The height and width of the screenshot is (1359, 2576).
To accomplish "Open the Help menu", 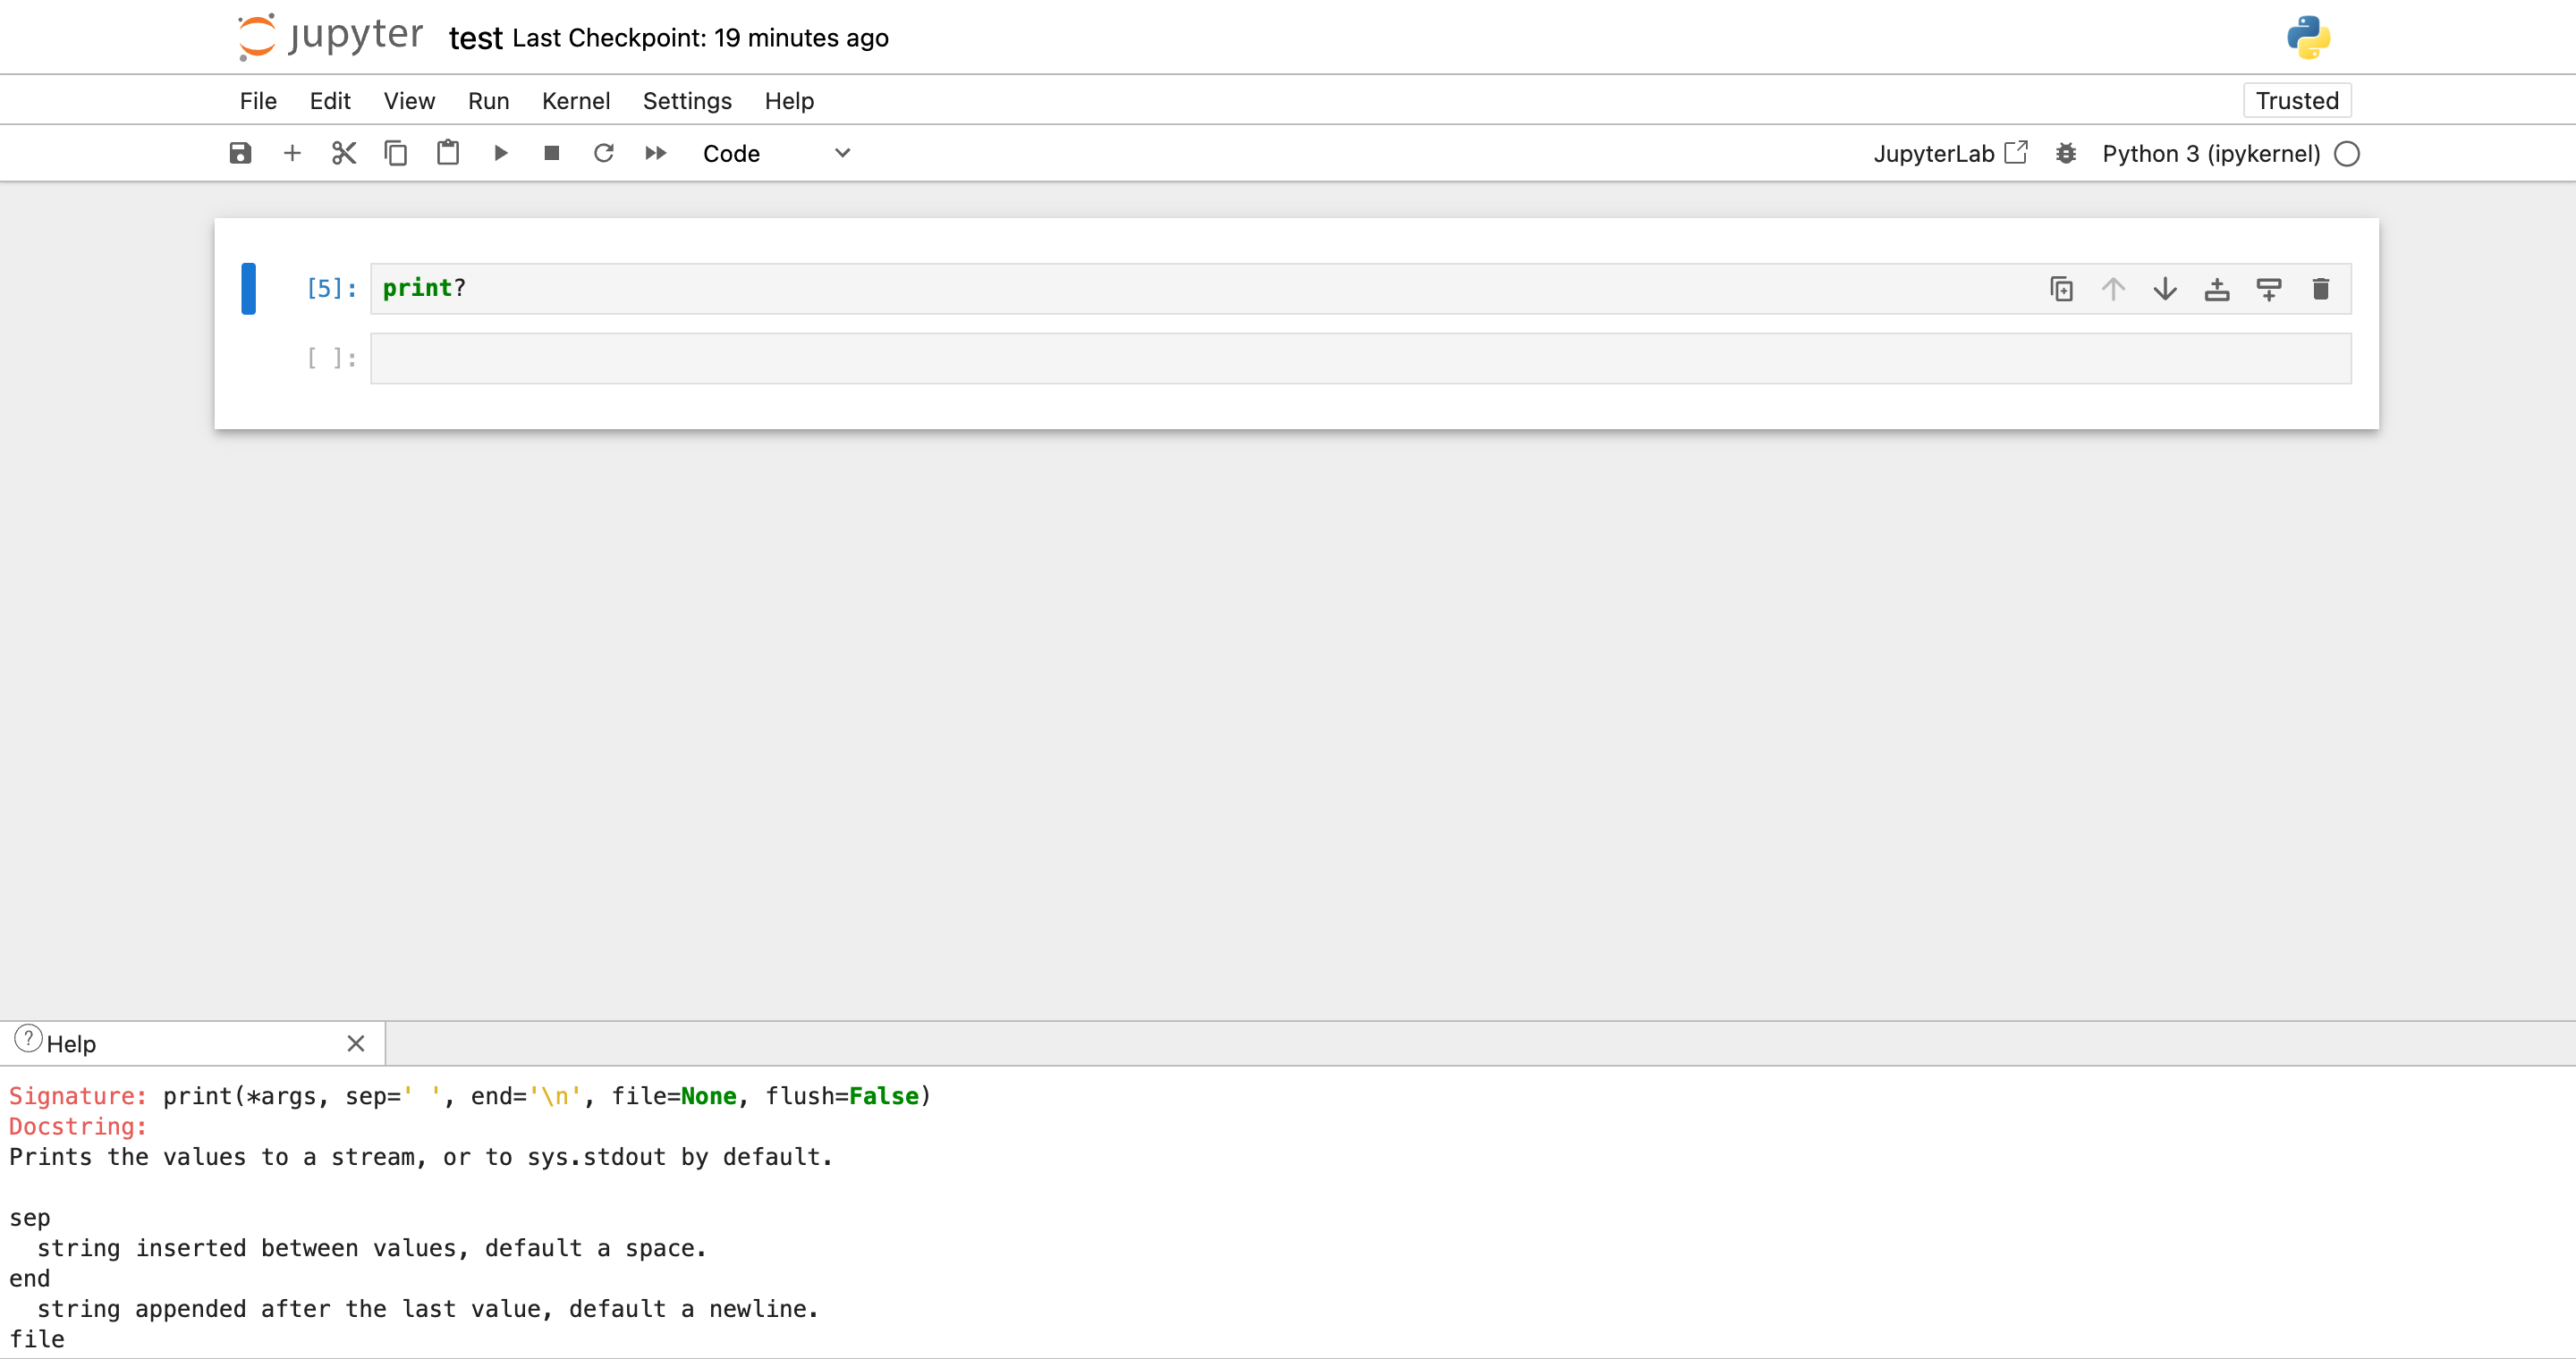I will (789, 101).
